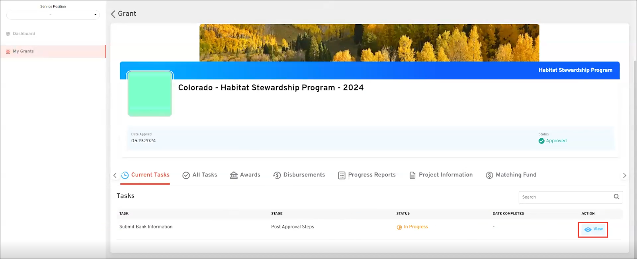Open My Grants in the sidebar

pyautogui.click(x=23, y=51)
